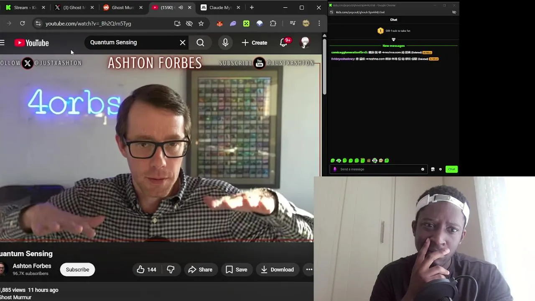Click the youtube.com address bar URL

[x=88, y=24]
